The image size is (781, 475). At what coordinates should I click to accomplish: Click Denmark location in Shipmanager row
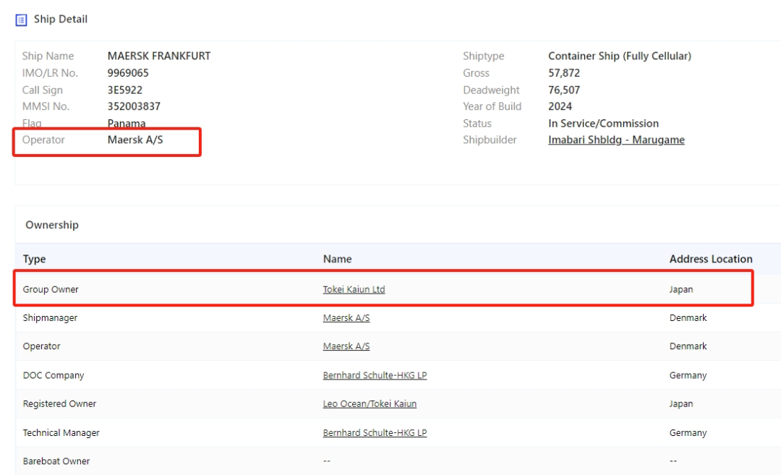688,317
